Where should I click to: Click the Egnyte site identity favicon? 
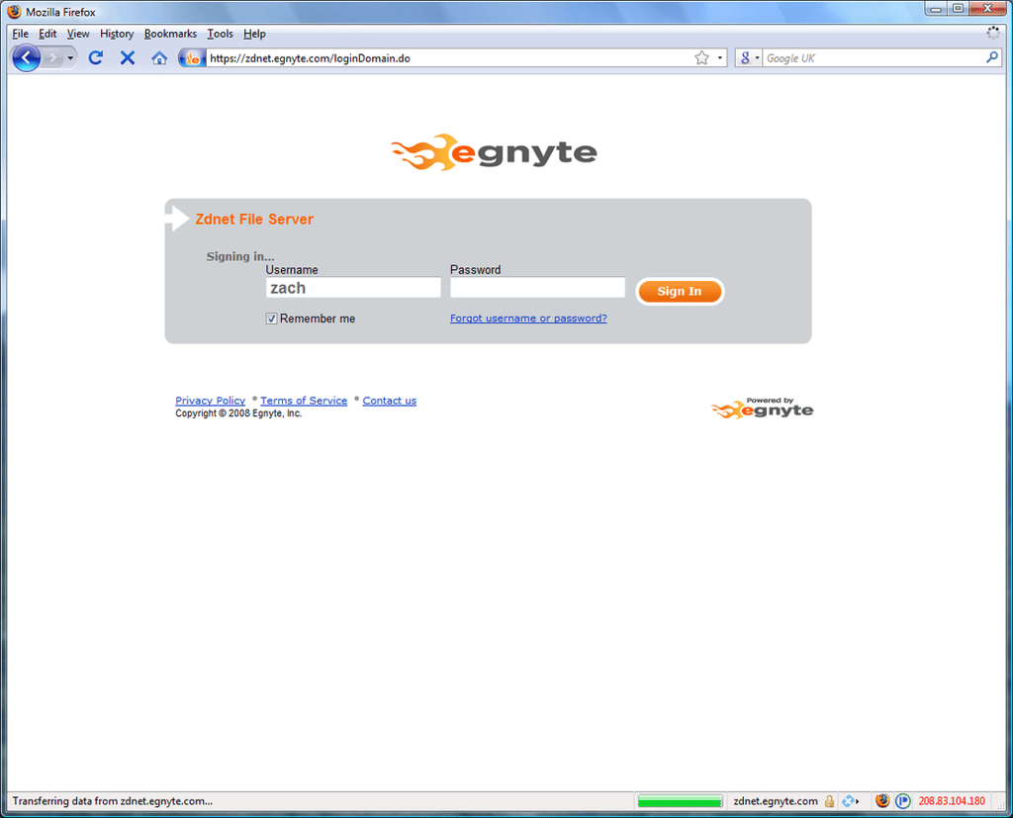(x=192, y=58)
